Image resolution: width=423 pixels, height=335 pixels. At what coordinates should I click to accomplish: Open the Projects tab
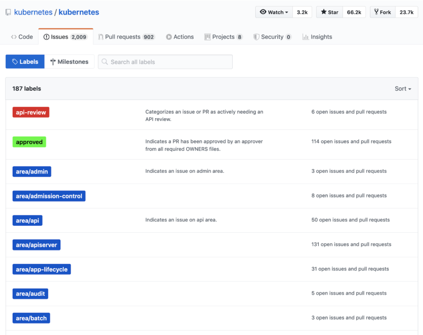(223, 37)
